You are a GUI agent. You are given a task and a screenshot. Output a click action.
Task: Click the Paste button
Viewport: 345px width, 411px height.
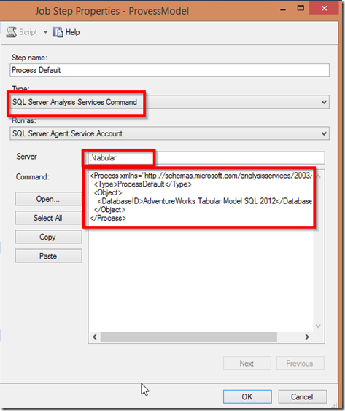pos(48,256)
